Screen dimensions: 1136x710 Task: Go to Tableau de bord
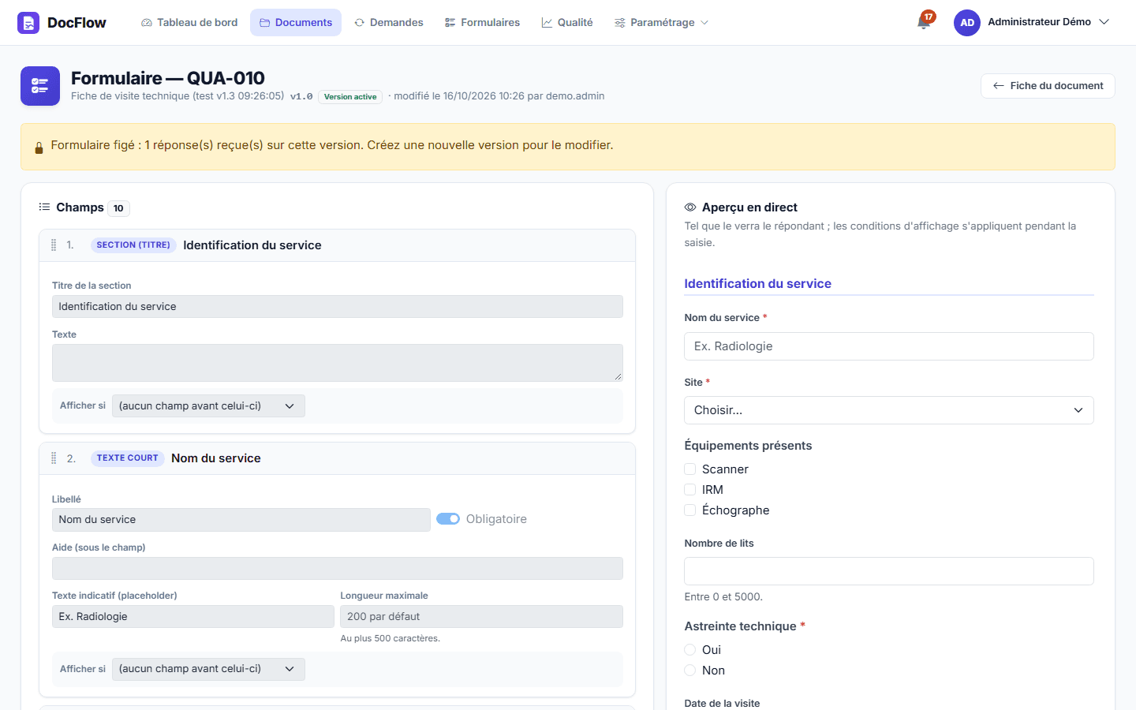tap(189, 23)
